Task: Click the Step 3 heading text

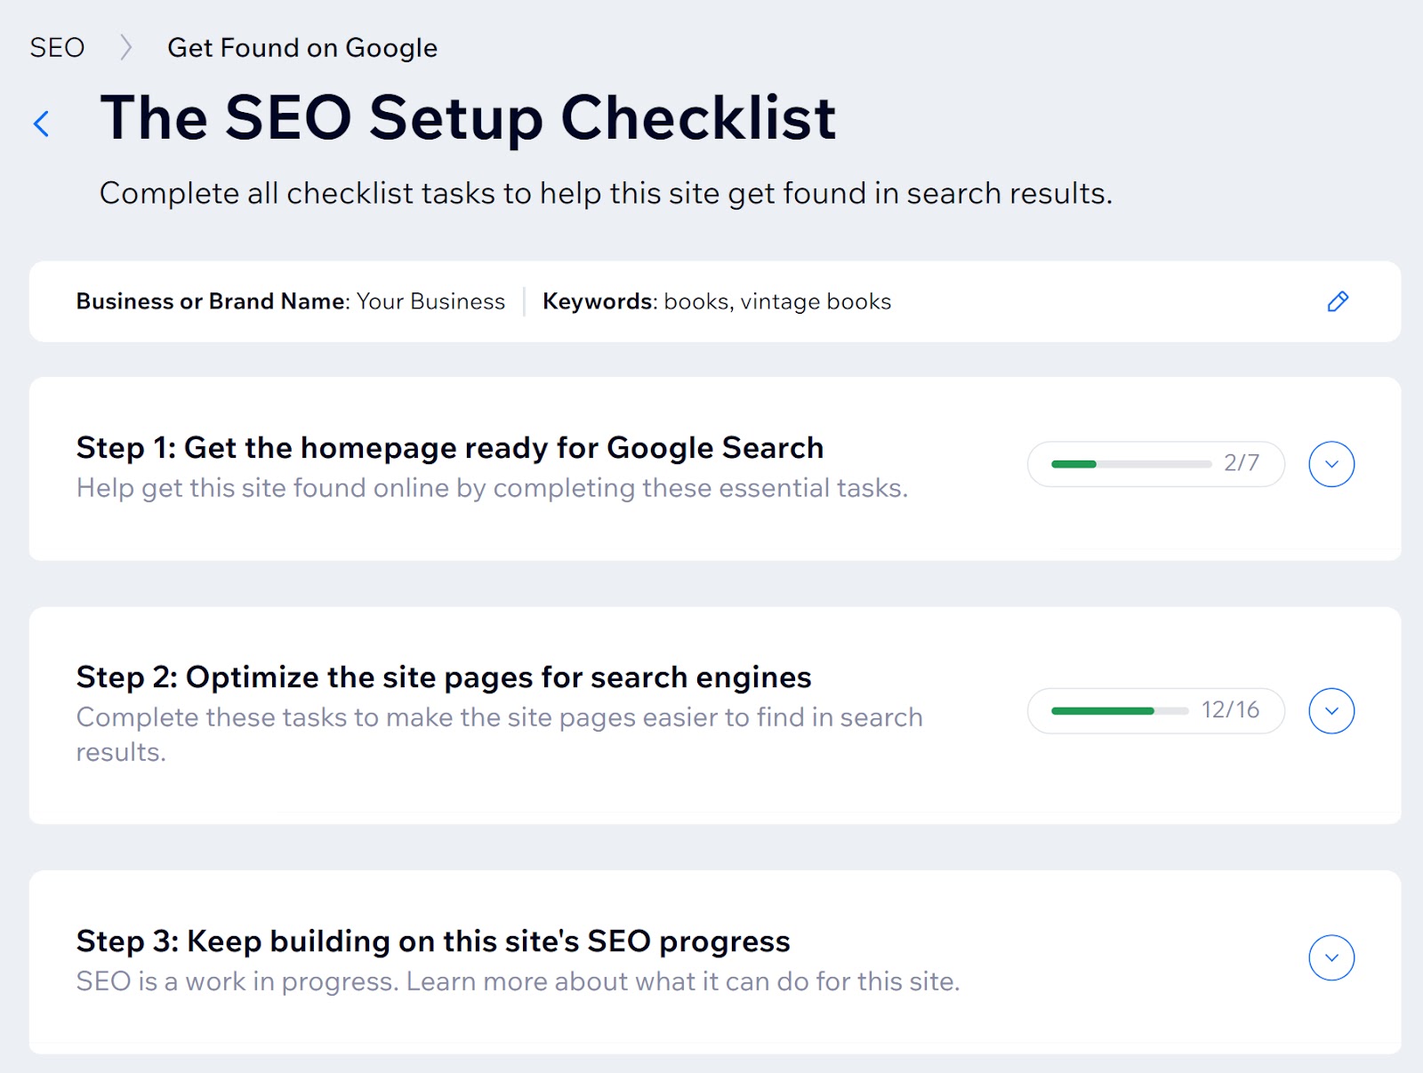Action: pyautogui.click(x=433, y=941)
